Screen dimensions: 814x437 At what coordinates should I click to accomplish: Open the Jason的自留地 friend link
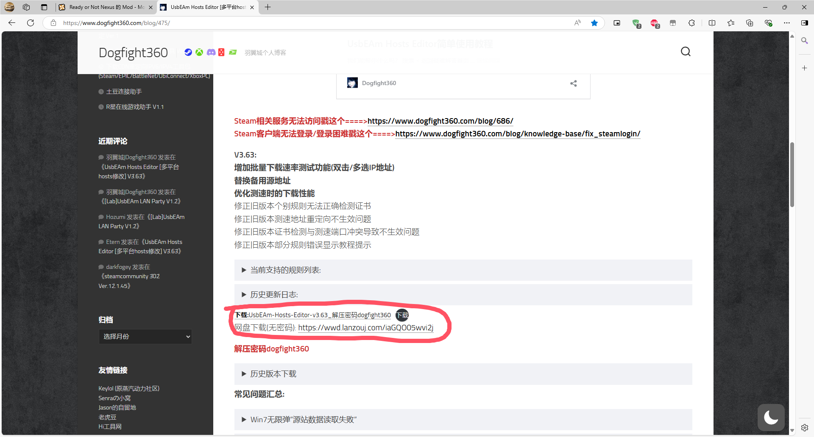[x=117, y=407]
